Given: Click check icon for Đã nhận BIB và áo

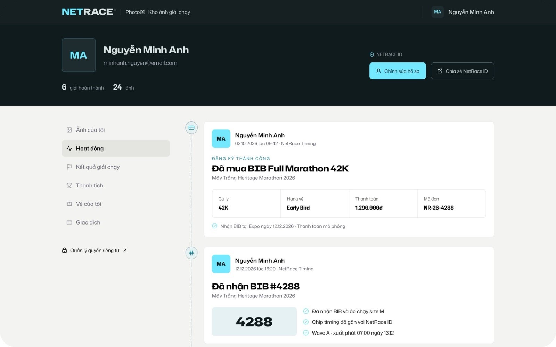Looking at the screenshot, I should point(306,311).
